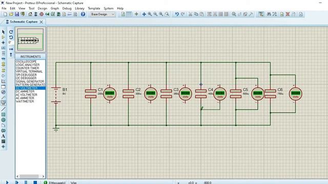Screen dimensions: 328x184
Task: Select AC VOLTMETER in the instruments list
Action: pyautogui.click(x=26, y=95)
